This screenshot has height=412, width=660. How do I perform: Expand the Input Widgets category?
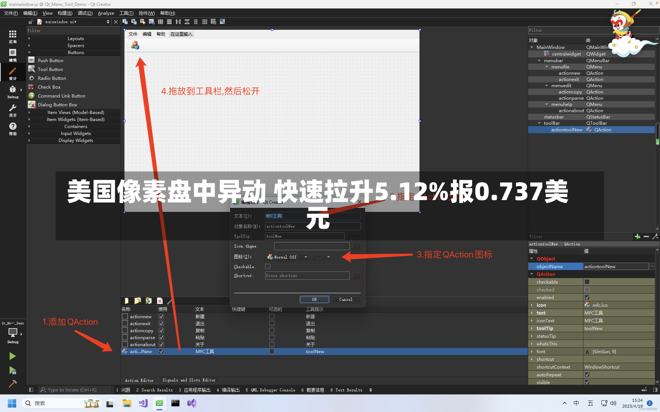(29, 133)
